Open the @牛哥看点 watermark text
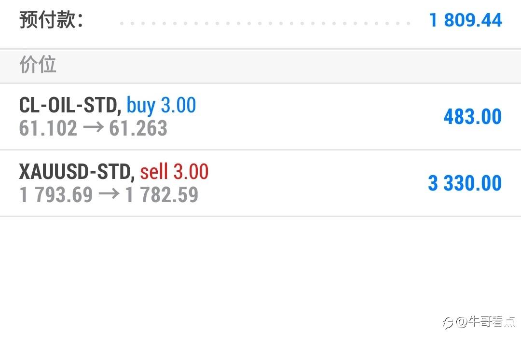 (x=485, y=322)
